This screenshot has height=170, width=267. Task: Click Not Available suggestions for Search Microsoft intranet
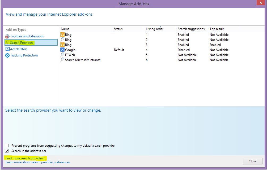187,60
